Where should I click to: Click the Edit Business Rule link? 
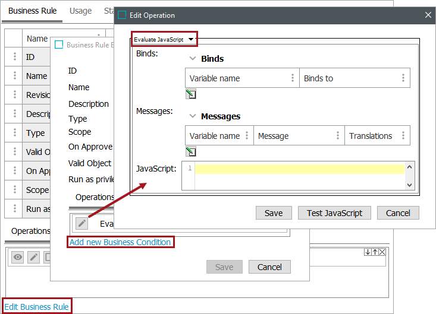click(x=36, y=307)
